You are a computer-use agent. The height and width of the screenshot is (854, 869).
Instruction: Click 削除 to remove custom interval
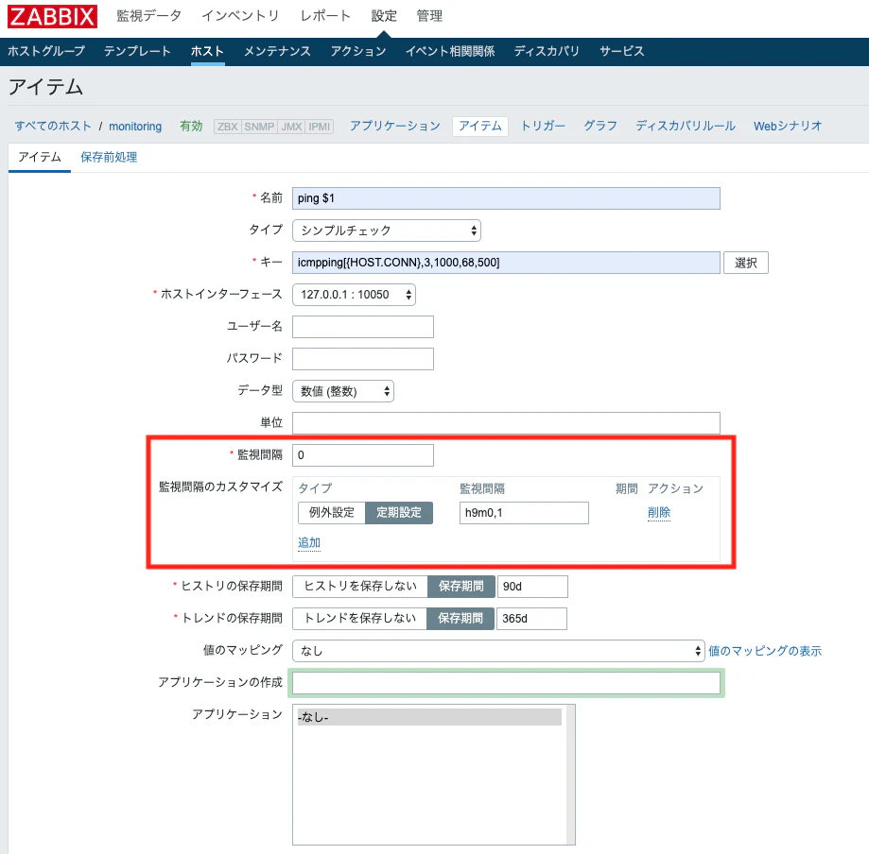[x=659, y=513]
